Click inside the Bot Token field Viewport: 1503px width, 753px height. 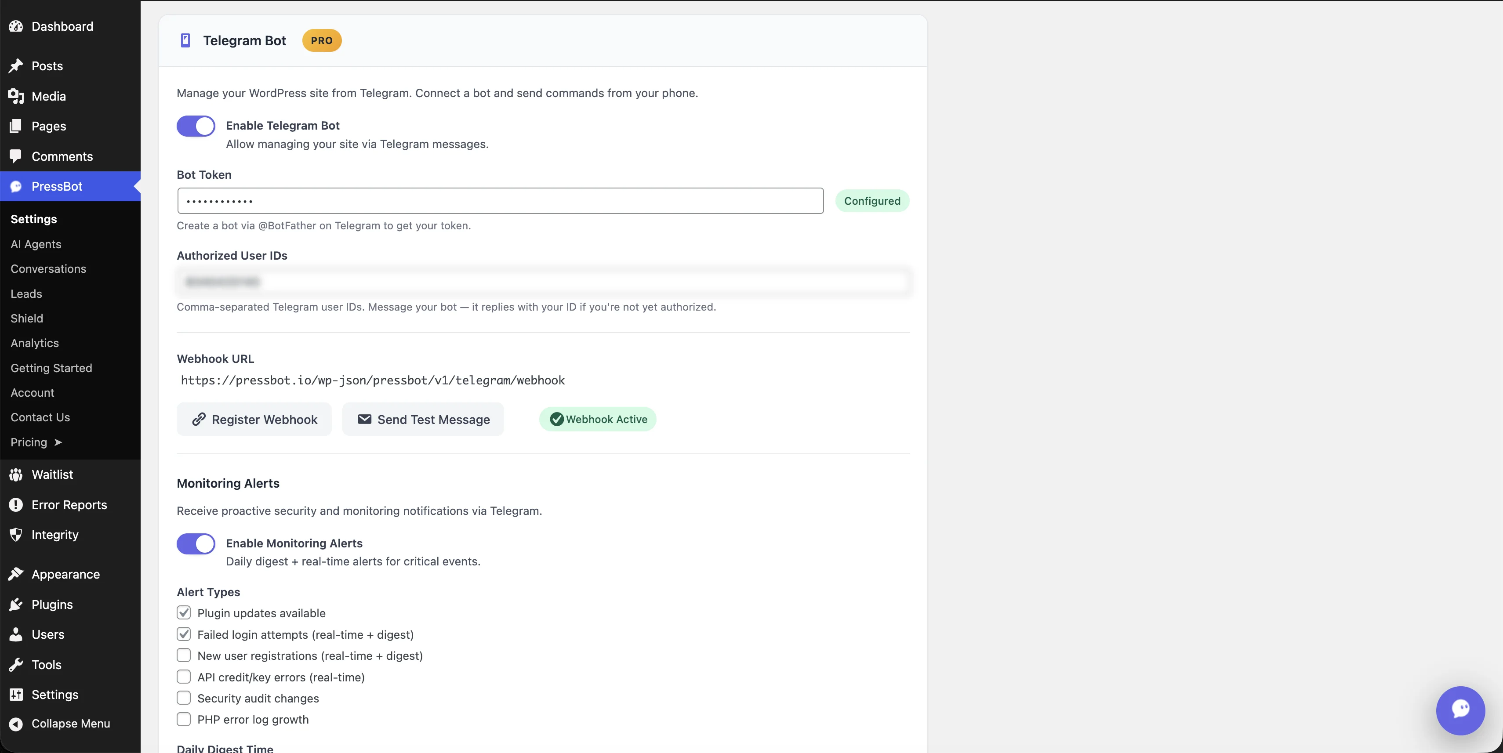[x=500, y=201]
